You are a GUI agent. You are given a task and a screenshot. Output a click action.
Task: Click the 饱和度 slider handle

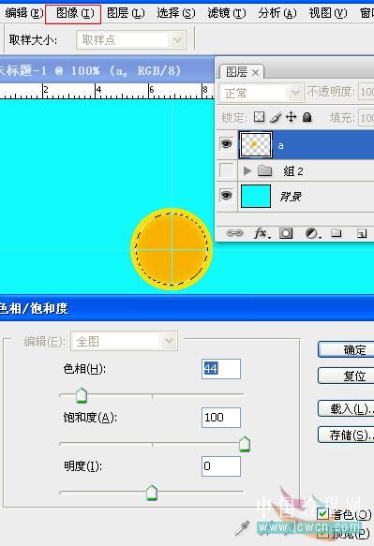(x=245, y=444)
